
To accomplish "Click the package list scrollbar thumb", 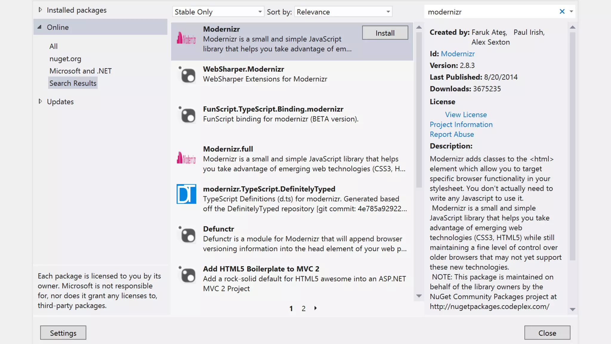I will (x=419, y=110).
